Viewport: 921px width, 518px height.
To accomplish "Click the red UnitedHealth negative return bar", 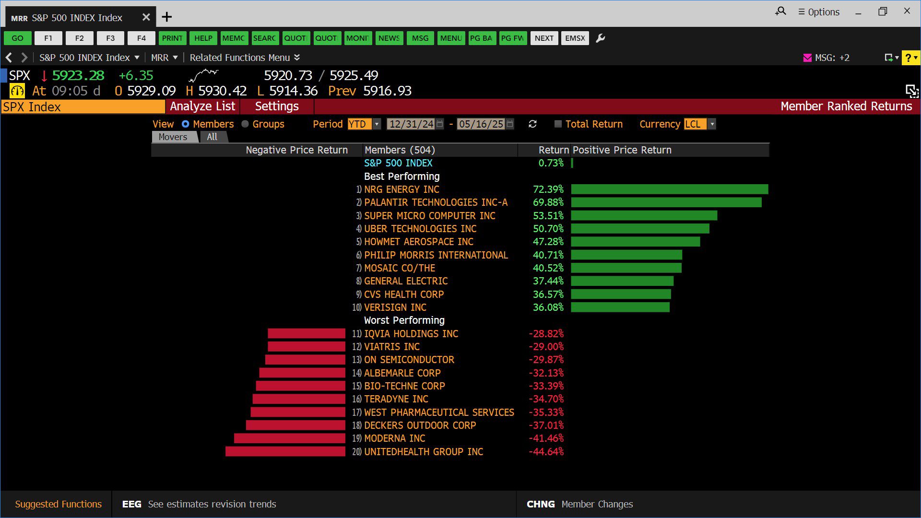I will (x=285, y=452).
